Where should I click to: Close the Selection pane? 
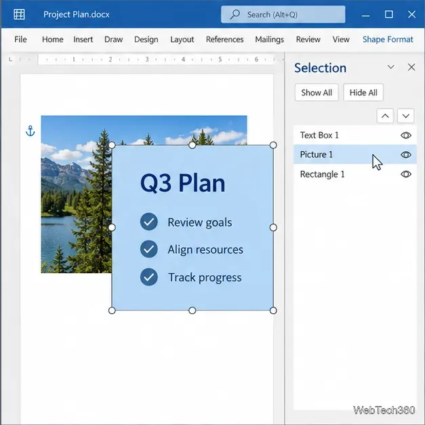(411, 67)
